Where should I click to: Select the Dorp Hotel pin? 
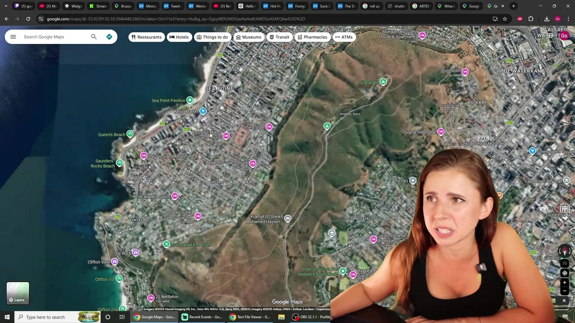pyautogui.click(x=465, y=72)
